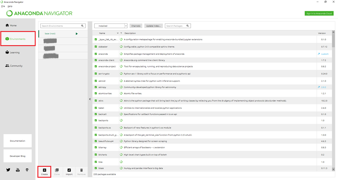This screenshot has width=338, height=180.
Task: Toggle the bkcharts package checkbox
Action: (96, 155)
